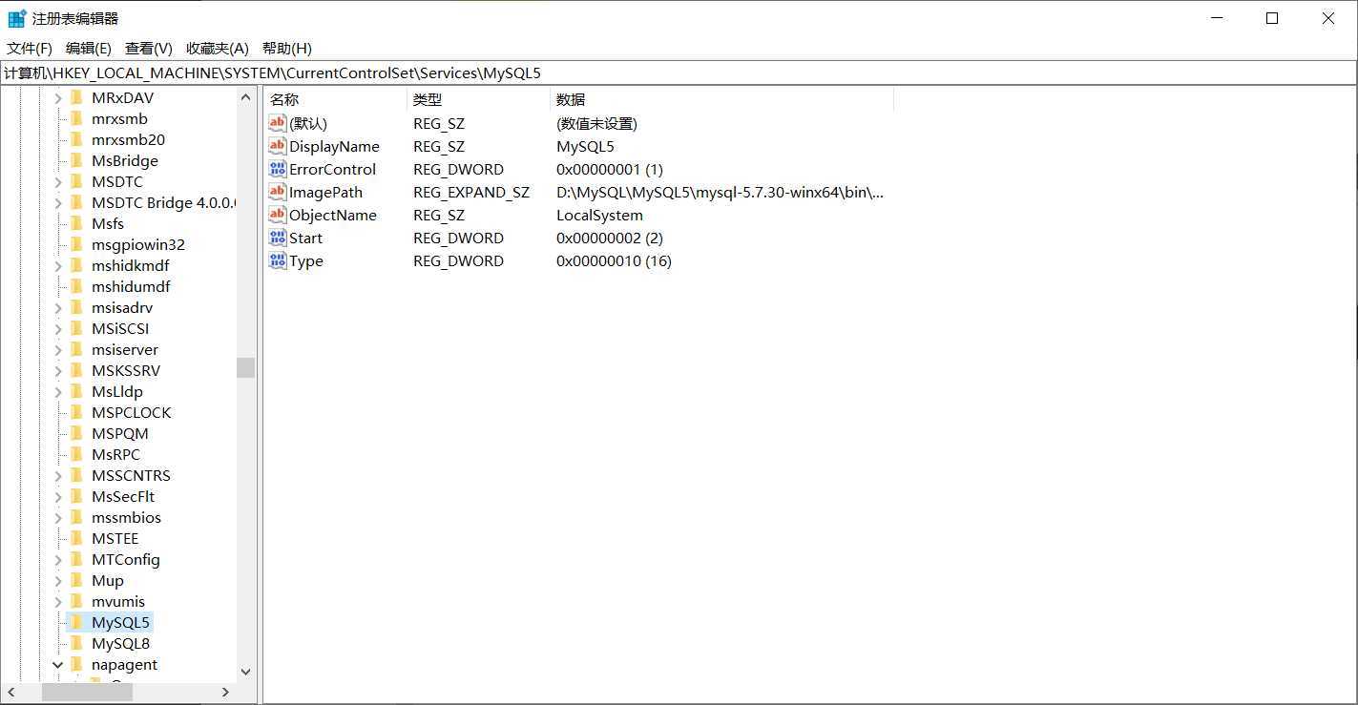Click the tree vertical scrollbar thumb
This screenshot has height=705, width=1358.
coord(245,367)
